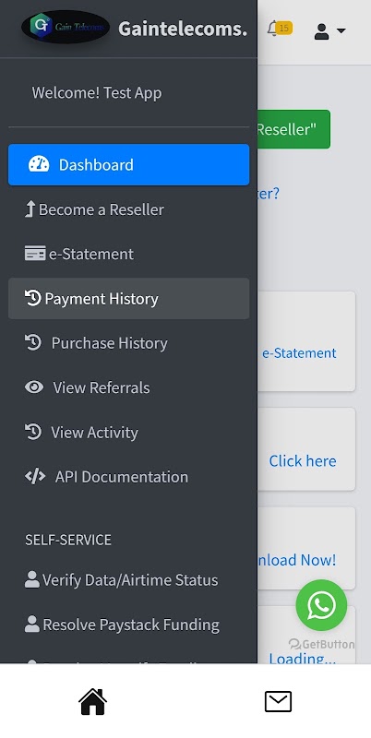The image size is (371, 738).
Task: Open the user profile menu icon
Action: click(321, 31)
